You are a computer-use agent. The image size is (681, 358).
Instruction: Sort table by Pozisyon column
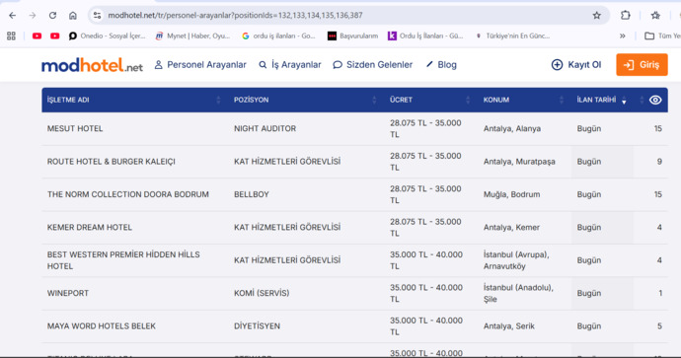[x=306, y=100]
